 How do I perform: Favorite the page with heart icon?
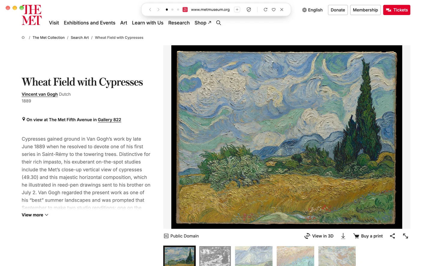(x=274, y=10)
